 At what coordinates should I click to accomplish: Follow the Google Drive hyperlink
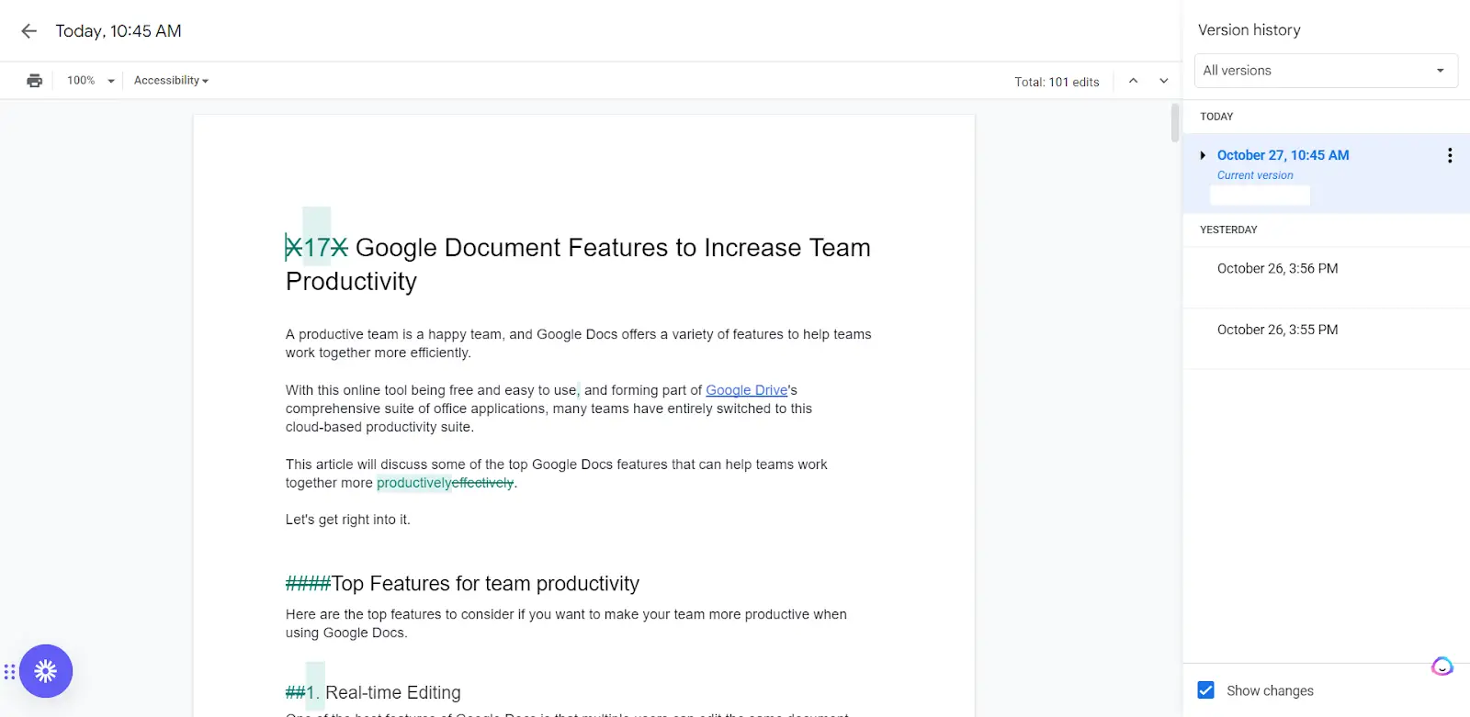point(746,390)
